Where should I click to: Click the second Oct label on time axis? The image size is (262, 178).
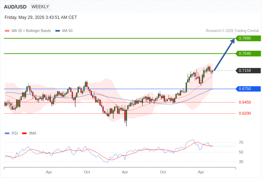(x=163, y=172)
